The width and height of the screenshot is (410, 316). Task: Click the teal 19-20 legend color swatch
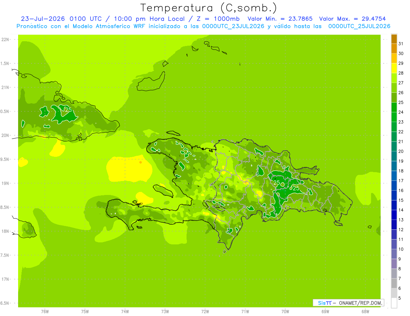pyautogui.click(x=394, y=156)
